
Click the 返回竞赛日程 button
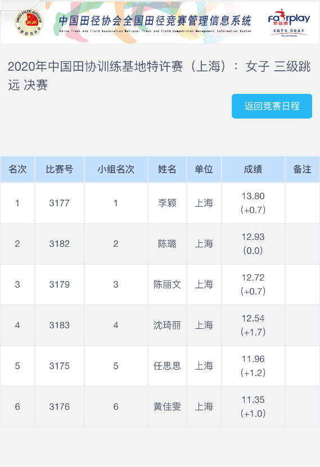point(272,106)
